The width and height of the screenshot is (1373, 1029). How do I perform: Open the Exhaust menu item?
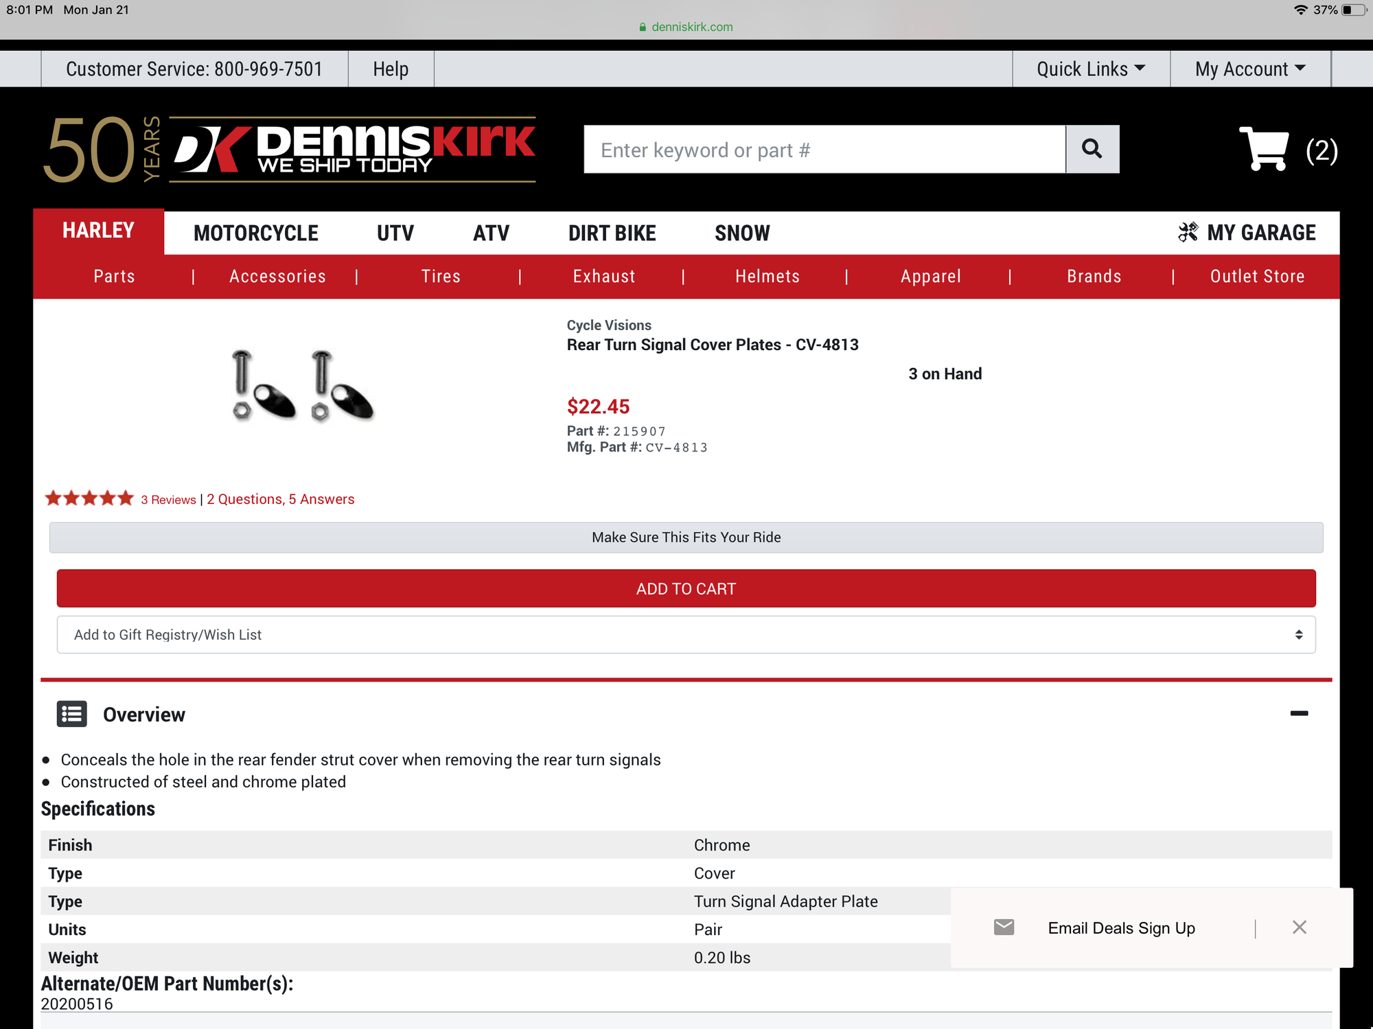point(604,276)
